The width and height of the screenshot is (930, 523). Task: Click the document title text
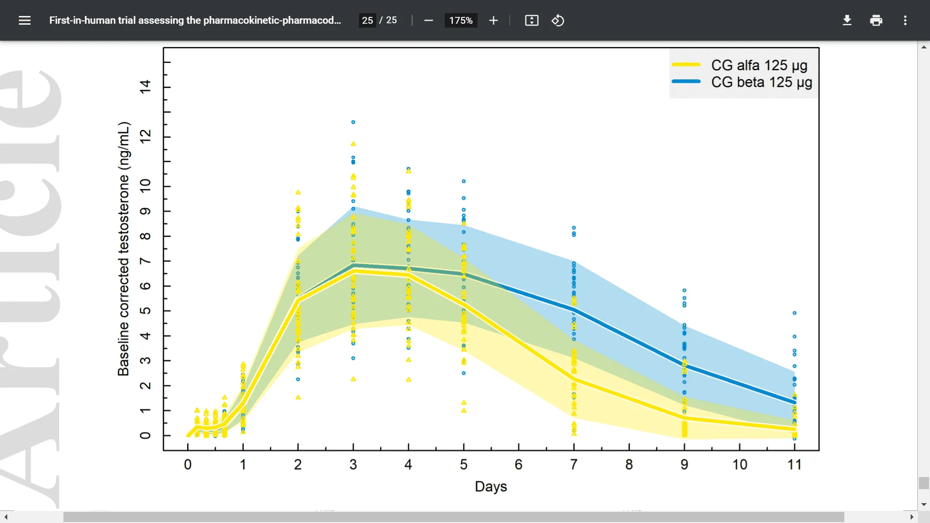(x=195, y=20)
